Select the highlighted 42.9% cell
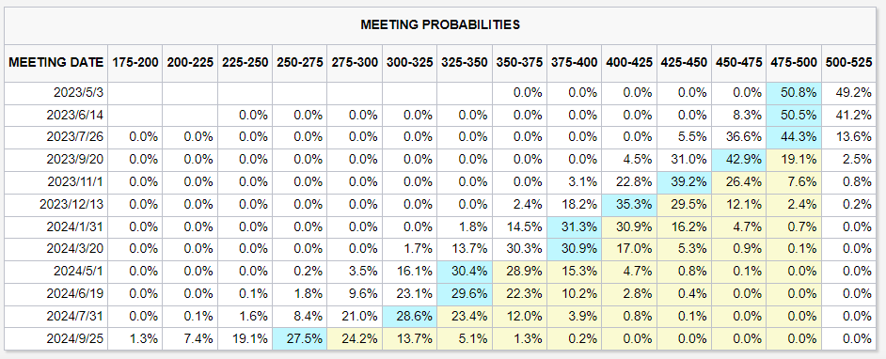This screenshot has width=886, height=359. 739,160
